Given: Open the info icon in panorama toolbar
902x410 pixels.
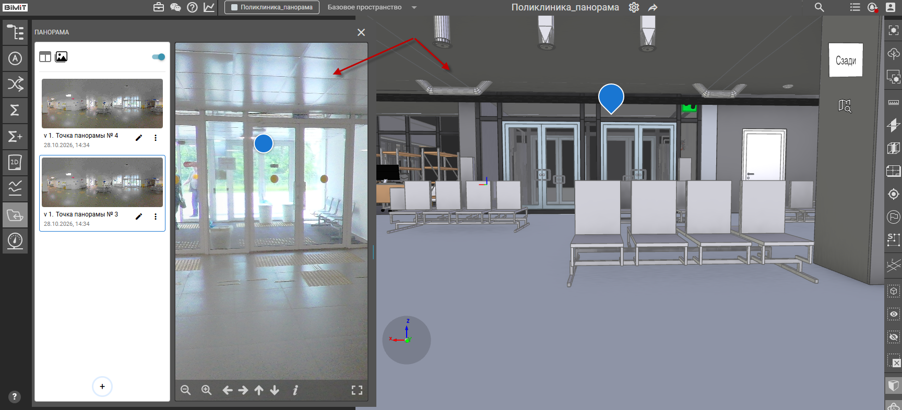Looking at the screenshot, I should (x=295, y=390).
